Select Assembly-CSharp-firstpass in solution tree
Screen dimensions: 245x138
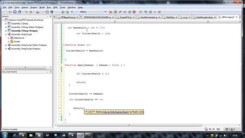coord(24,31)
